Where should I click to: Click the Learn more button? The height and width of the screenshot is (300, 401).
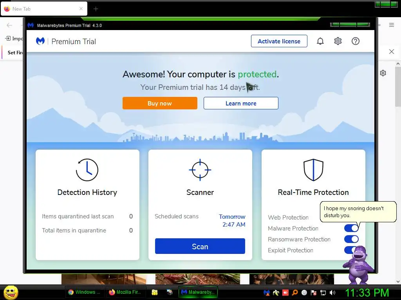coord(241,103)
